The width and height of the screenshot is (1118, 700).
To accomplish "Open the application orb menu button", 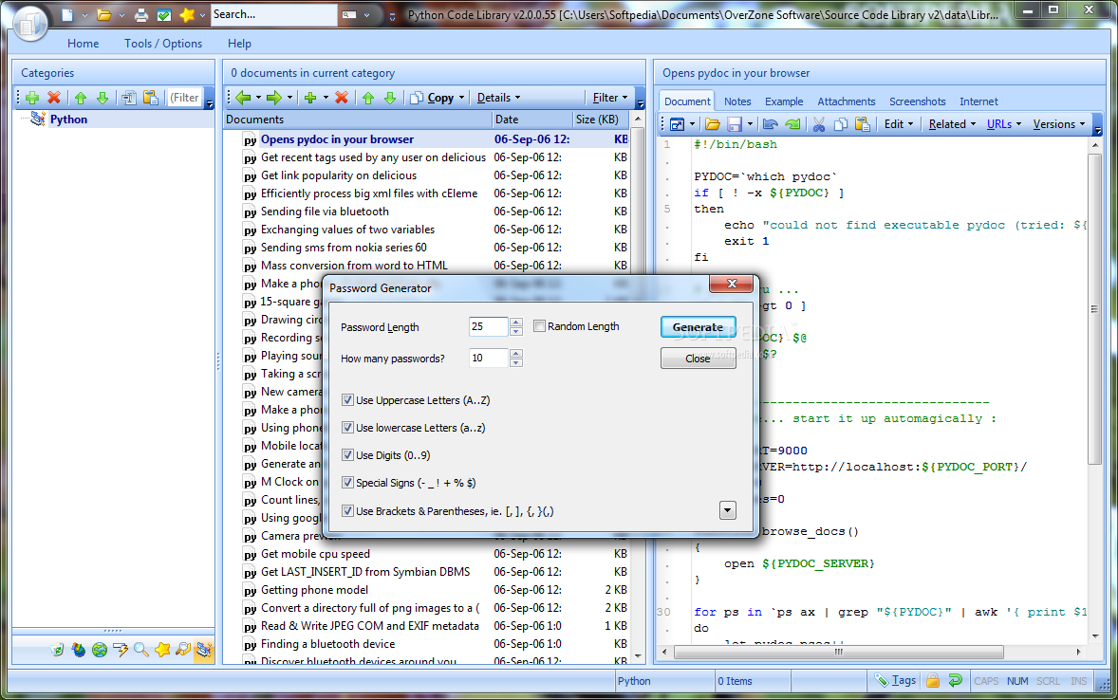I will (30, 23).
